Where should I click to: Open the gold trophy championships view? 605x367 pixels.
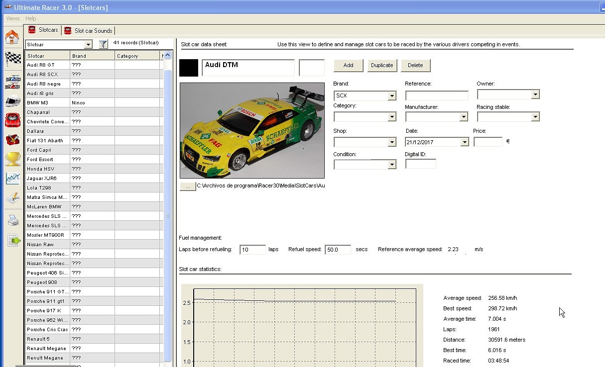(x=12, y=159)
